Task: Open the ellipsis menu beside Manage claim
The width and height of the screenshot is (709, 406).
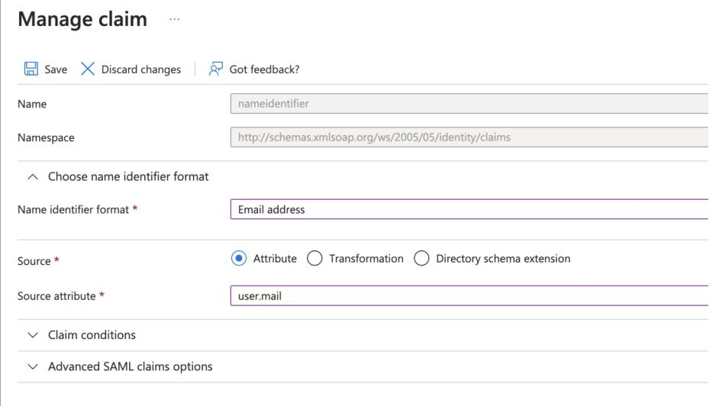Action: click(x=175, y=19)
